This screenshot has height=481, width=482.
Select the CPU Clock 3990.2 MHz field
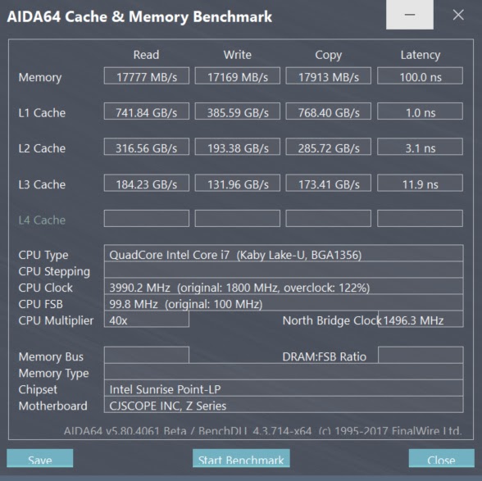(284, 287)
